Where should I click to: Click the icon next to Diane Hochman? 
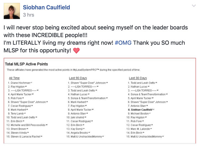click(x=31, y=83)
